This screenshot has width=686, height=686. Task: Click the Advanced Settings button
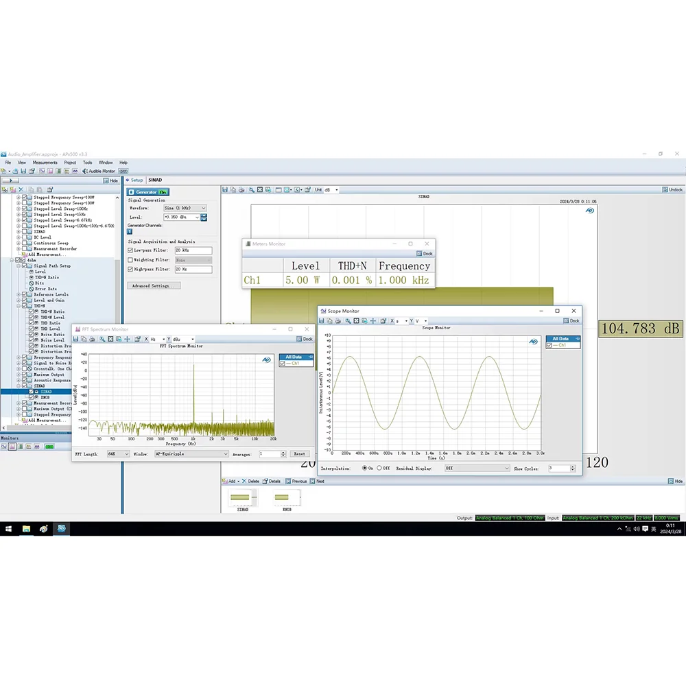tap(154, 285)
